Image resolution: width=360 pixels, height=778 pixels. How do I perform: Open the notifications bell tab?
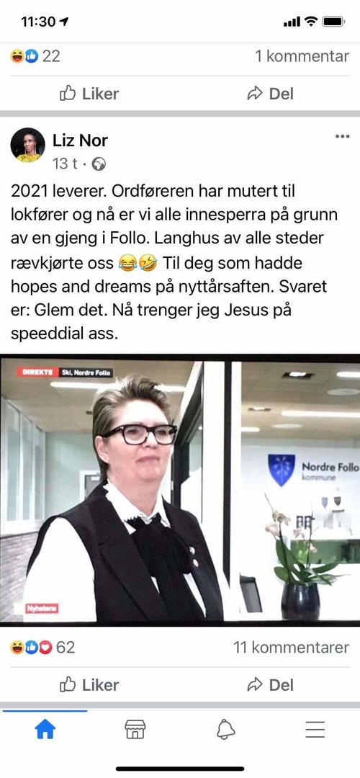click(225, 729)
